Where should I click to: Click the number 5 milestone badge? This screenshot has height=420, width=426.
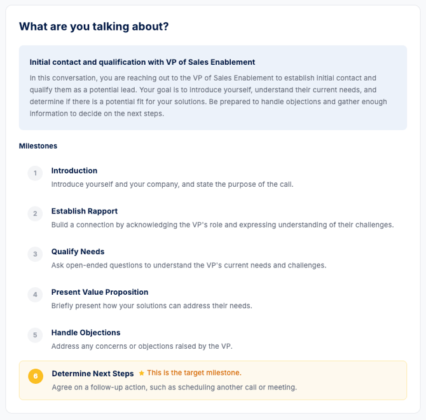[x=35, y=335]
